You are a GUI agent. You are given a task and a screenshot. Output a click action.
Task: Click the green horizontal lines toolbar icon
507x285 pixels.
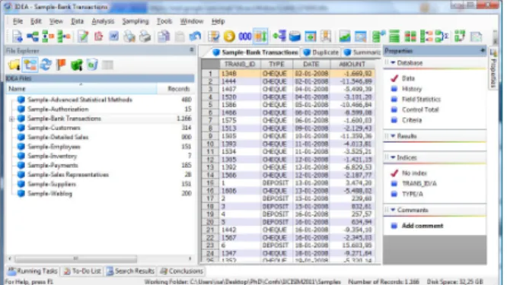(394, 36)
